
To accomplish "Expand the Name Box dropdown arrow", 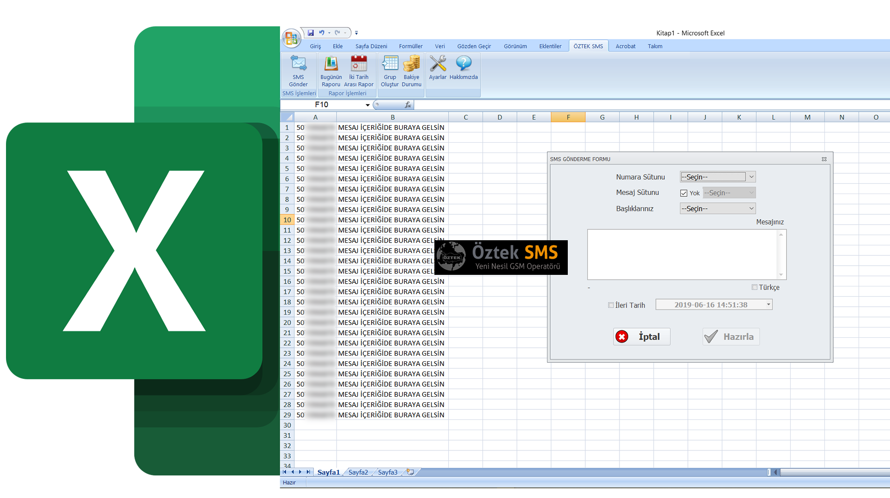I will pos(367,105).
